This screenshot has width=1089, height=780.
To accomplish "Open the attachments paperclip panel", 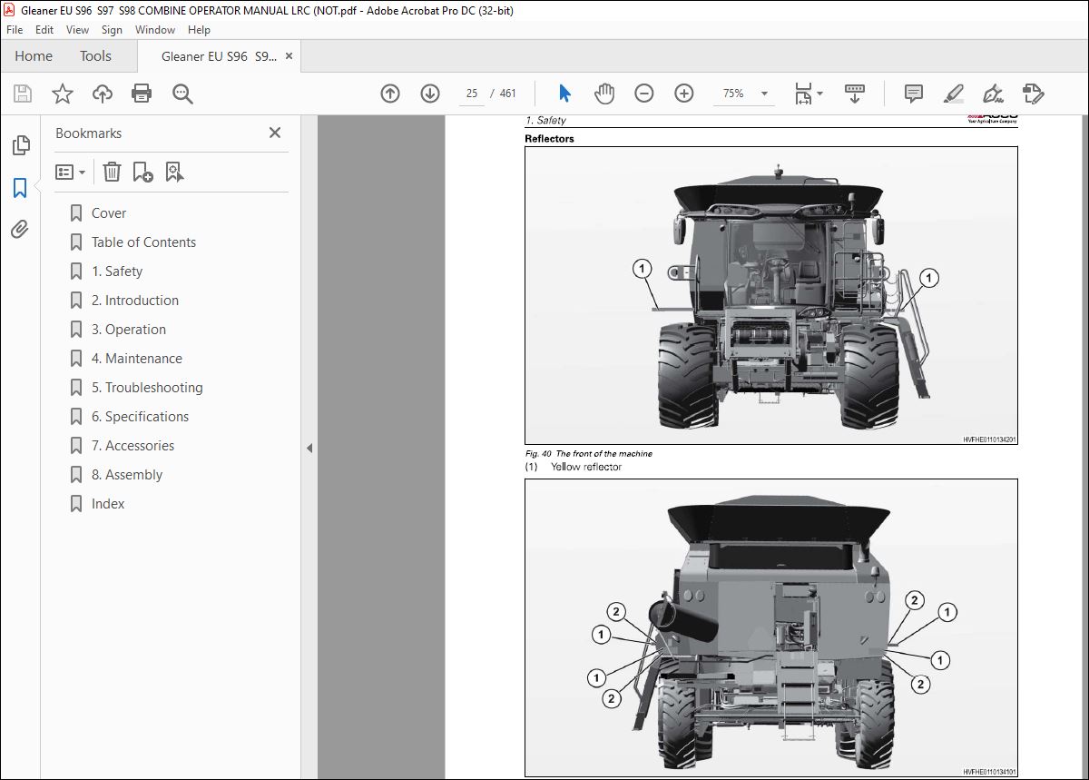I will [20, 230].
